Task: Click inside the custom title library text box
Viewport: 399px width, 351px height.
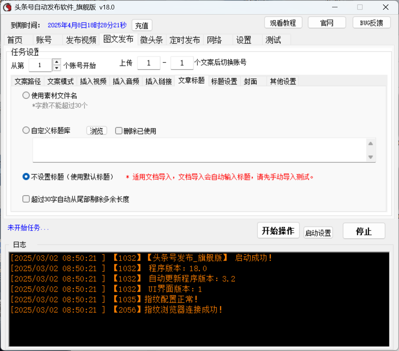Action: point(199,150)
